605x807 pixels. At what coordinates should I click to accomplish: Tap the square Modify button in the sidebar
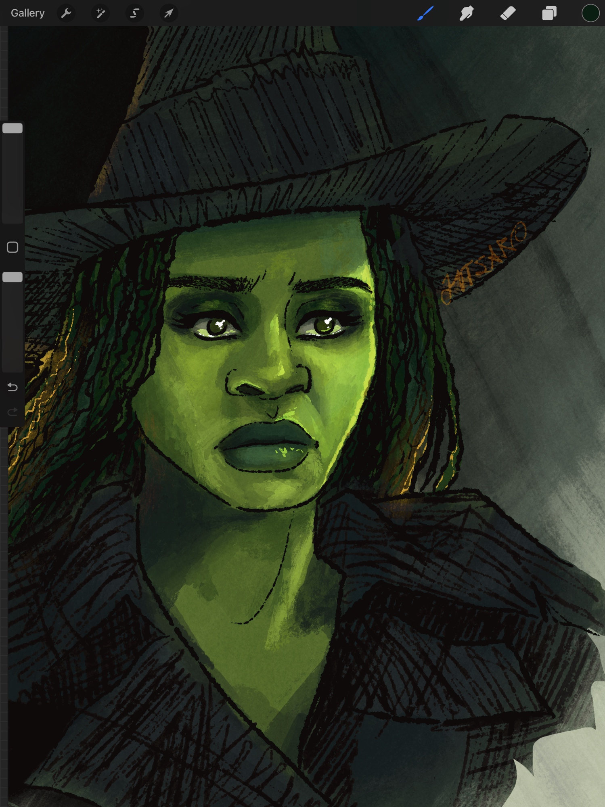13,247
